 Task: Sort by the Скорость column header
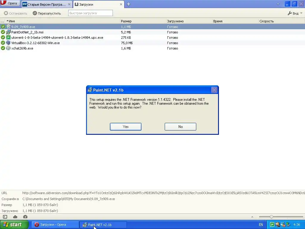point(281,21)
